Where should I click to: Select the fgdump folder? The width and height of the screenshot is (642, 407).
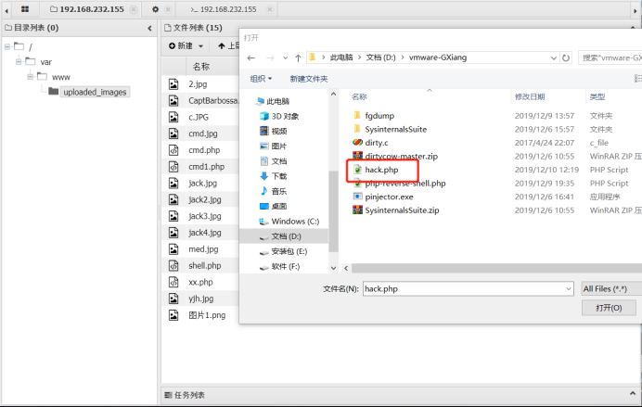[379, 116]
